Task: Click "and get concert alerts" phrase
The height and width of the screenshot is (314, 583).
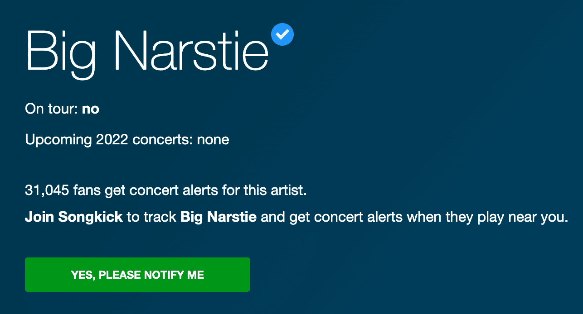Action: (x=332, y=217)
